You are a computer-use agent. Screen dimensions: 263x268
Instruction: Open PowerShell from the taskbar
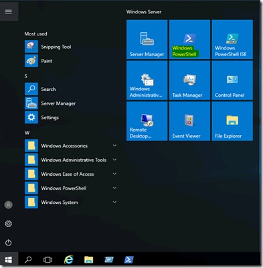[x=129, y=259]
